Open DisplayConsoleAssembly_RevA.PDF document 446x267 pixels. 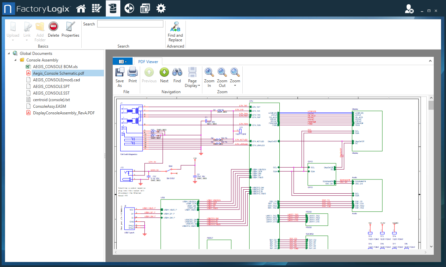(x=63, y=113)
